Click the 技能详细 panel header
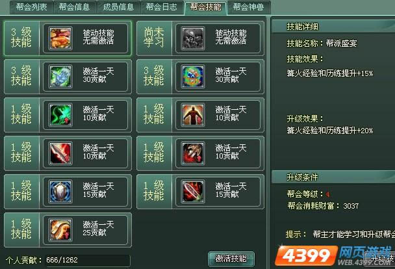 [x=333, y=27]
